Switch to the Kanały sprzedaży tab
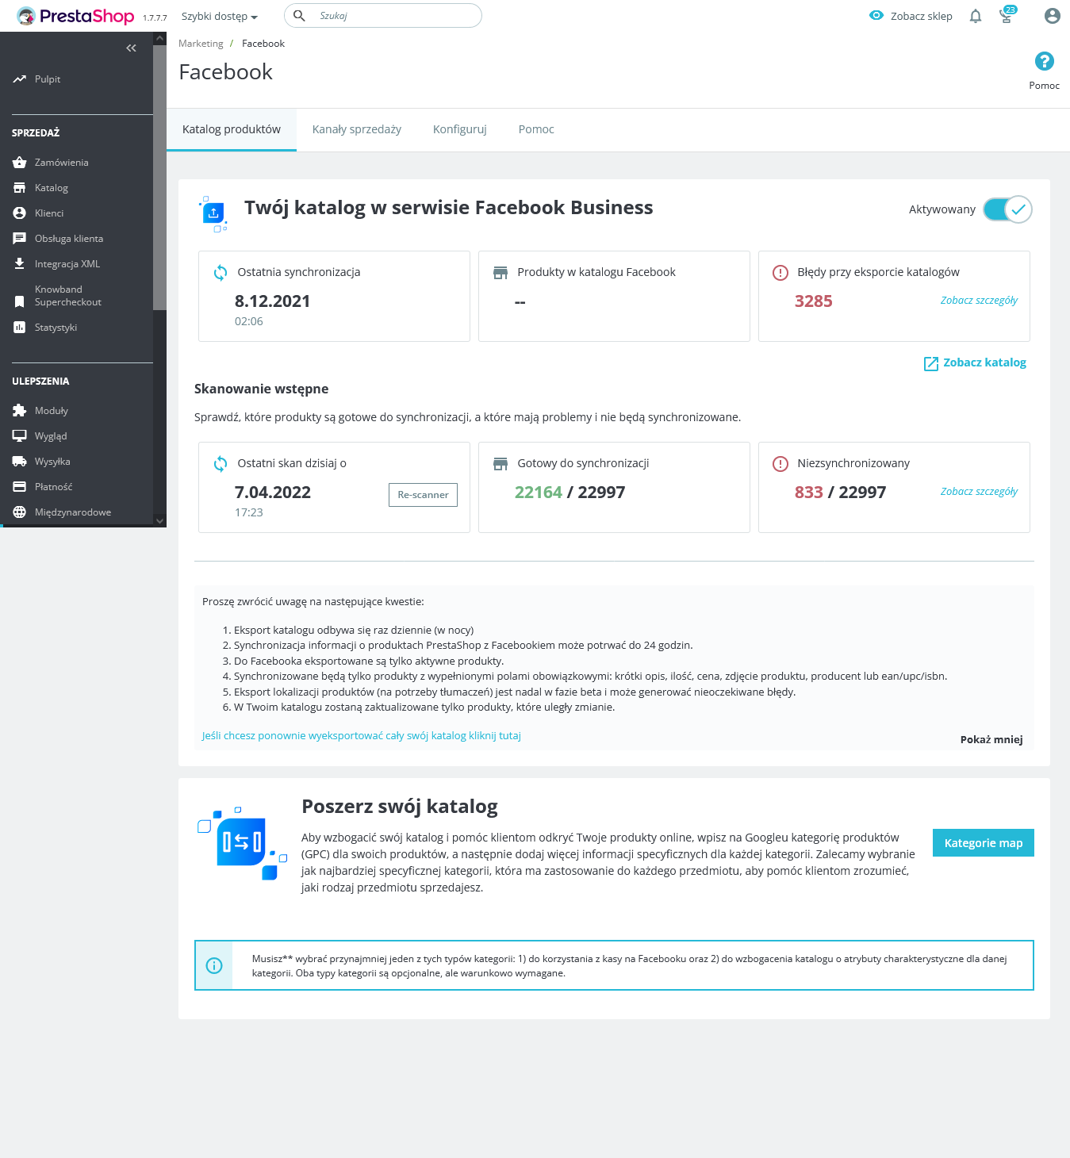Screen dimensions: 1070x1158 click(357, 129)
